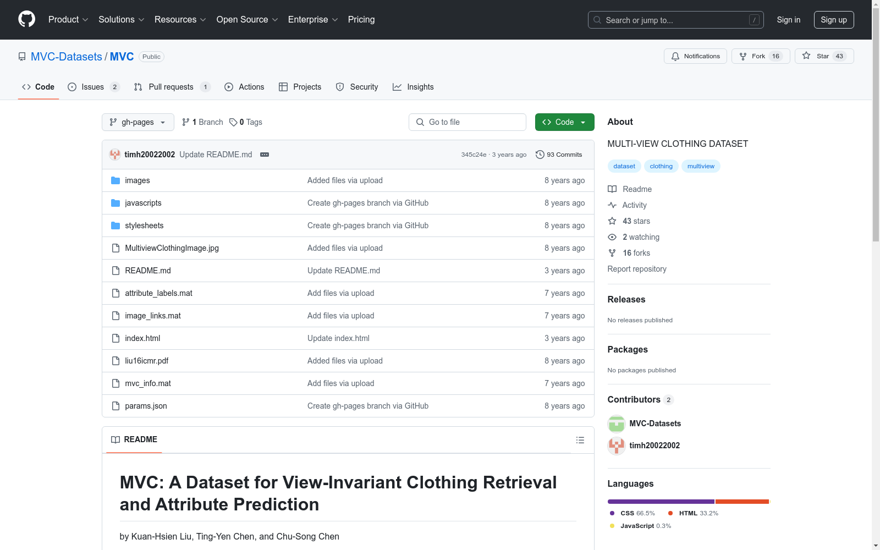Click timh20022002 contributor avatar
Viewport: 880px width, 550px height.
pos(617,446)
